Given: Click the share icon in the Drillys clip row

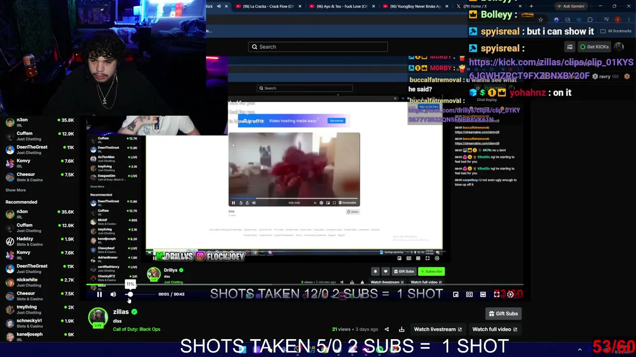Looking at the screenshot, I should click(341, 282).
